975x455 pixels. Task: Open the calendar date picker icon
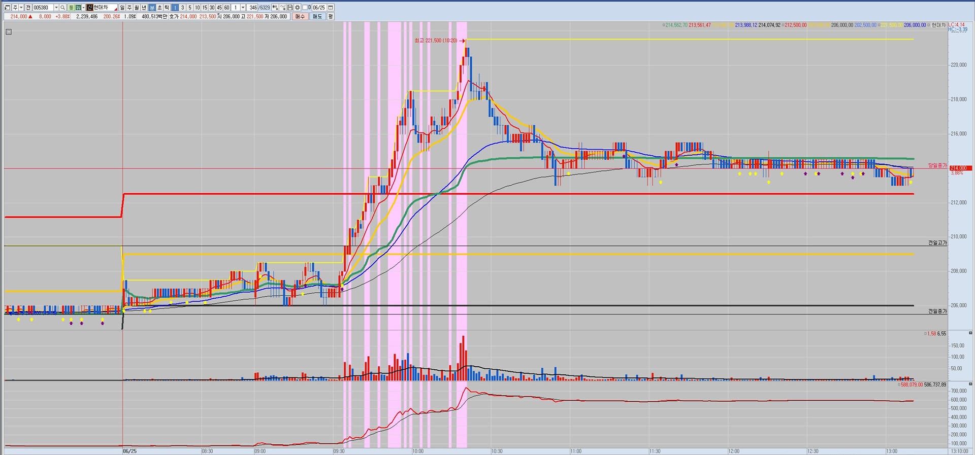331,8
